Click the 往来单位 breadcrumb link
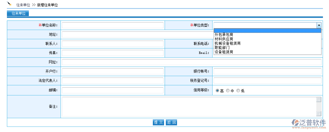Image resolution: width=329 pixels, height=132 pixels. 23,5
